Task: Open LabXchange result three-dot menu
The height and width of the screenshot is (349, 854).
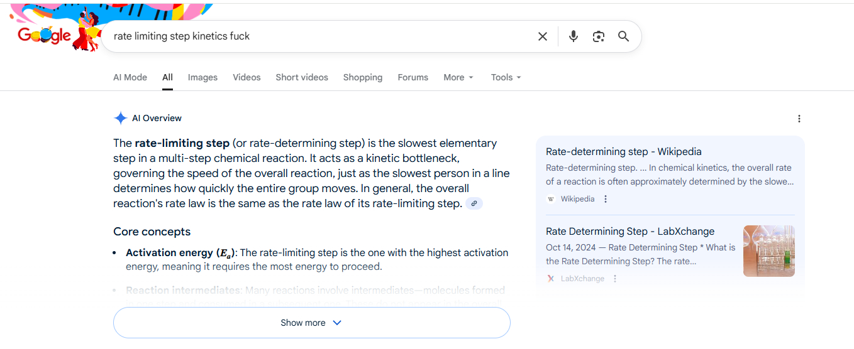Action: point(615,279)
